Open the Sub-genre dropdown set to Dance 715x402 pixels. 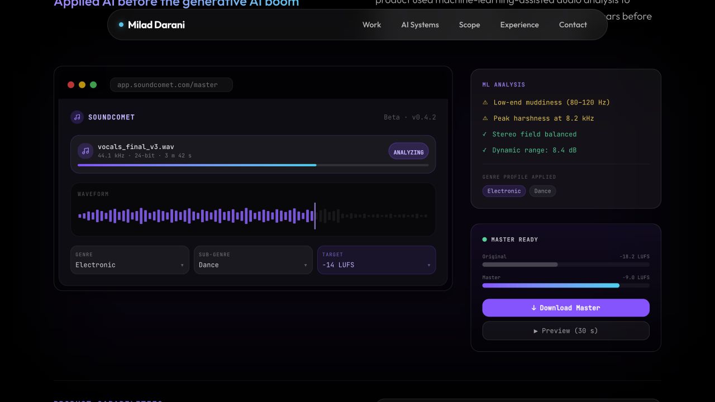pos(253,260)
